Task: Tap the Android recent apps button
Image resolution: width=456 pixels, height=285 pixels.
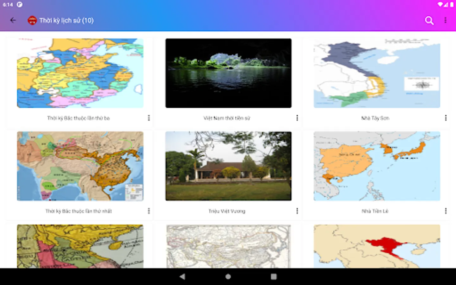Action: click(x=274, y=276)
